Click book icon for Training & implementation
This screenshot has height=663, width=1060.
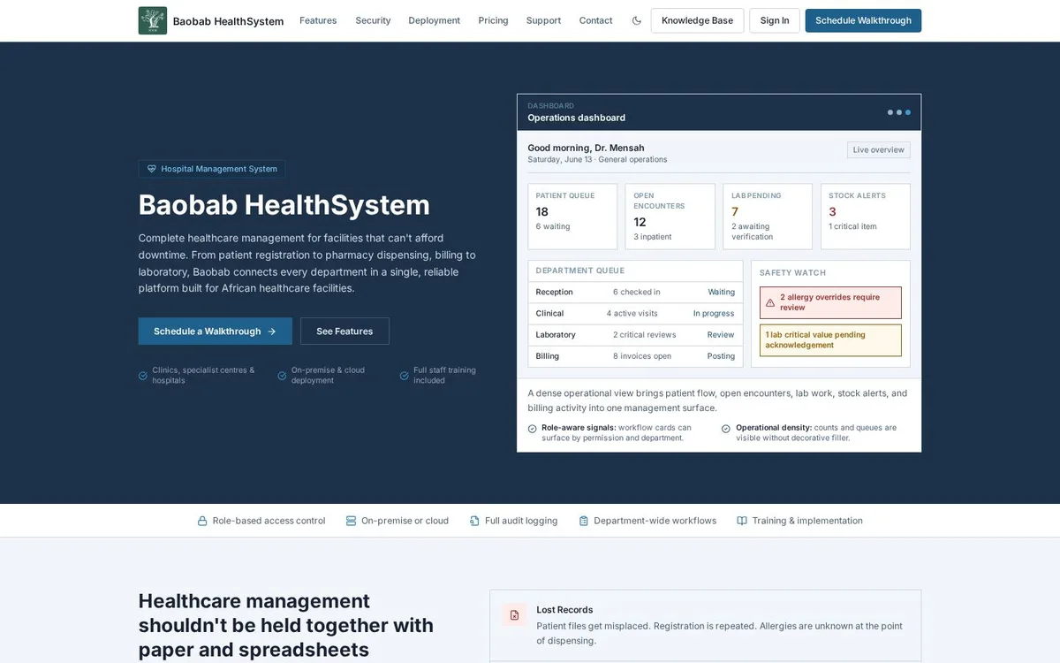742,521
